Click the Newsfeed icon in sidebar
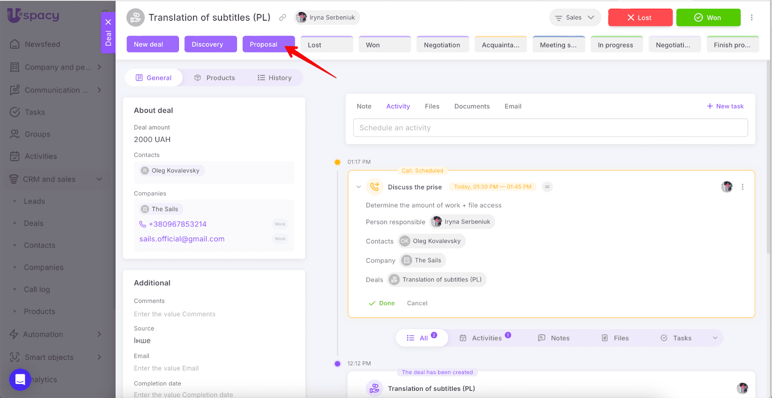The height and width of the screenshot is (398, 772). coord(15,44)
